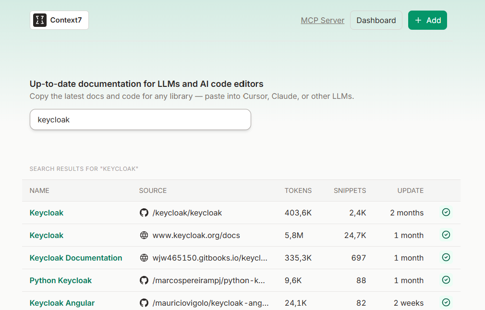Click the GitHub icon beside /marcospereirampj/python-k...
This screenshot has width=485, height=310.
144,280
